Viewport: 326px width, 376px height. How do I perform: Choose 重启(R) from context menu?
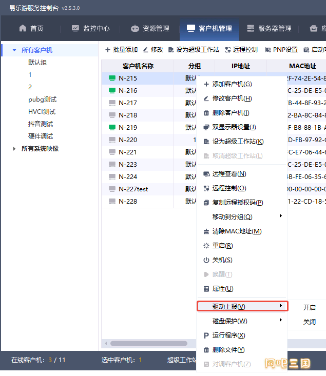[242, 246]
